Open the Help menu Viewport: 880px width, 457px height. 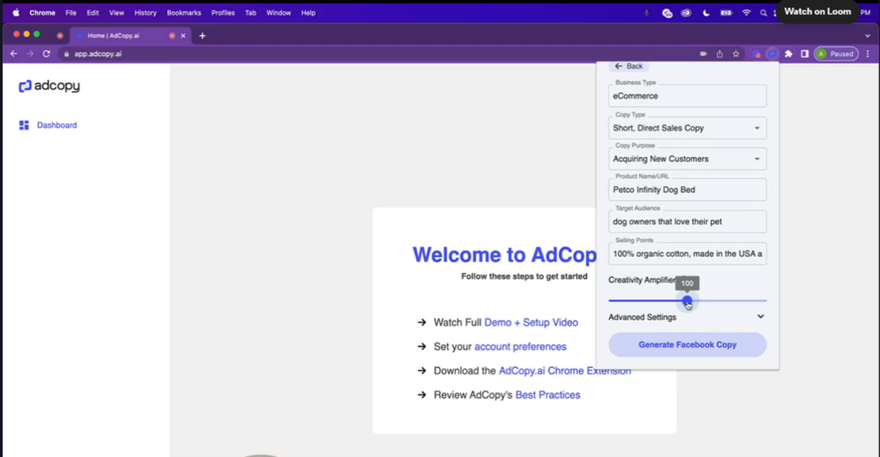point(309,12)
